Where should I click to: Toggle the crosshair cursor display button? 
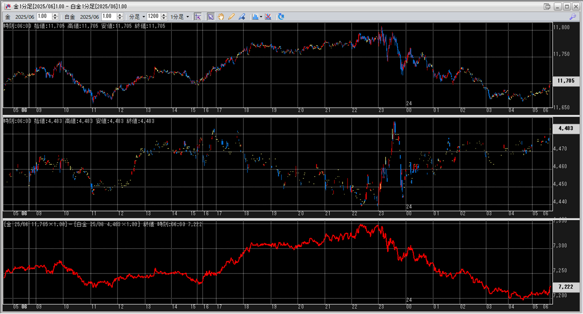pyautogui.click(x=198, y=17)
